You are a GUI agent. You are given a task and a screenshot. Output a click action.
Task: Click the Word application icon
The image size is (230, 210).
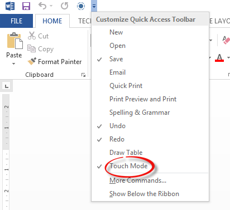(x=10, y=6)
